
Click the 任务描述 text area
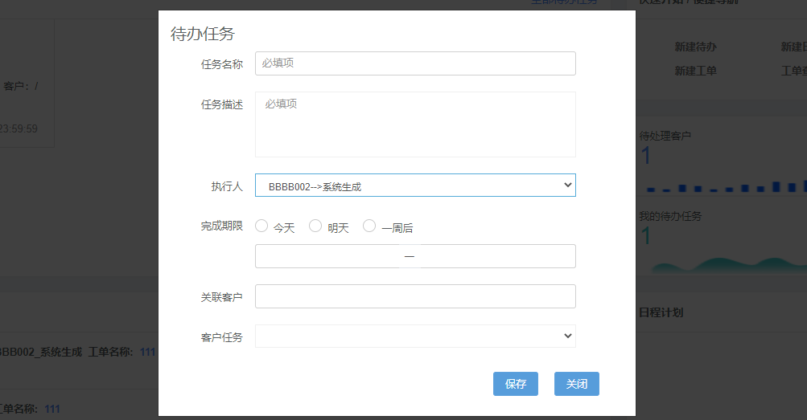[x=415, y=124]
